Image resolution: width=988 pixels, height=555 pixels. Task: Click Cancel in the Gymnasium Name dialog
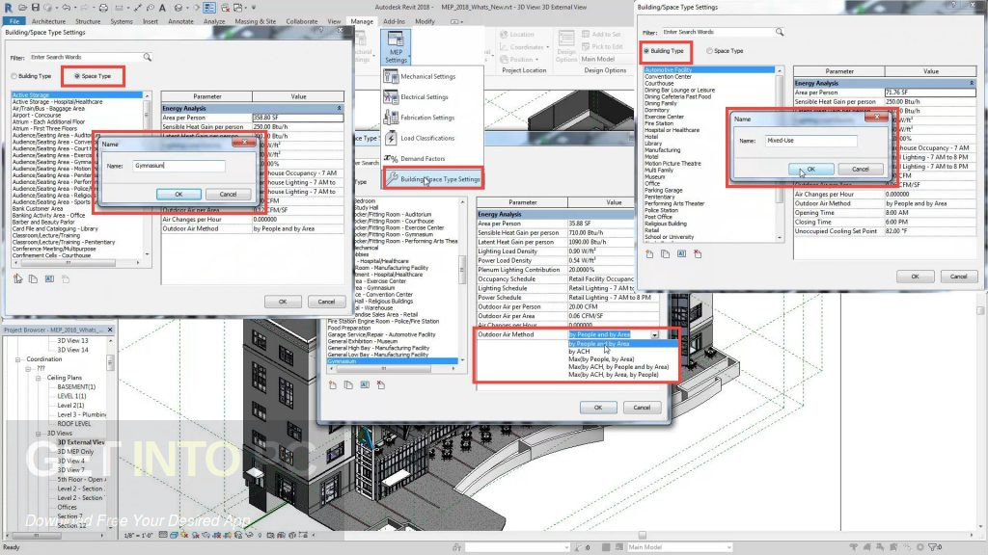click(x=228, y=195)
